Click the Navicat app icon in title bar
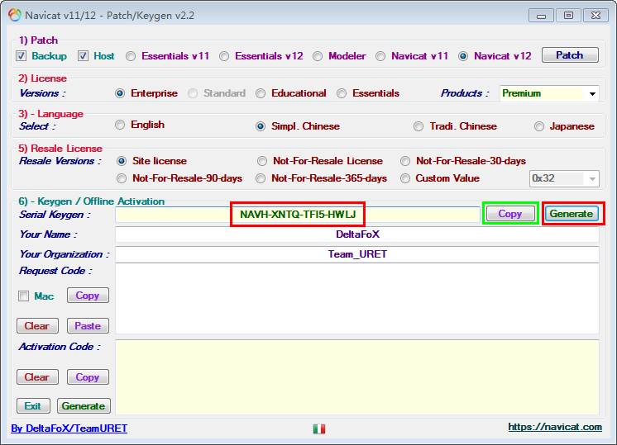617x445 pixels. point(15,15)
